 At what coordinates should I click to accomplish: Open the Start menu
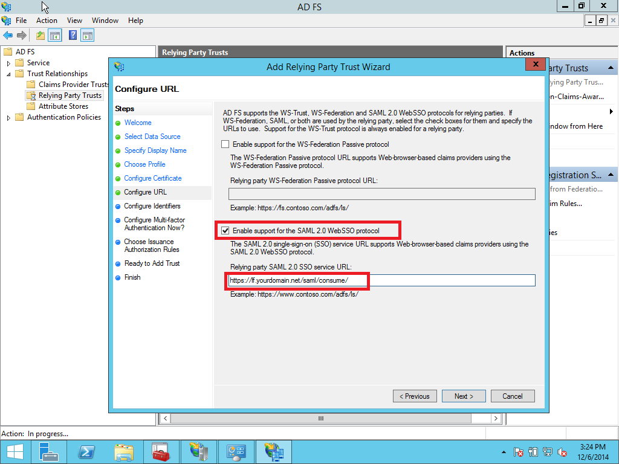[14, 451]
